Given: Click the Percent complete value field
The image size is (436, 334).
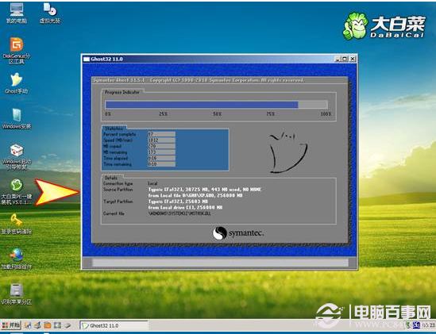Looking at the screenshot, I should click(x=161, y=134).
